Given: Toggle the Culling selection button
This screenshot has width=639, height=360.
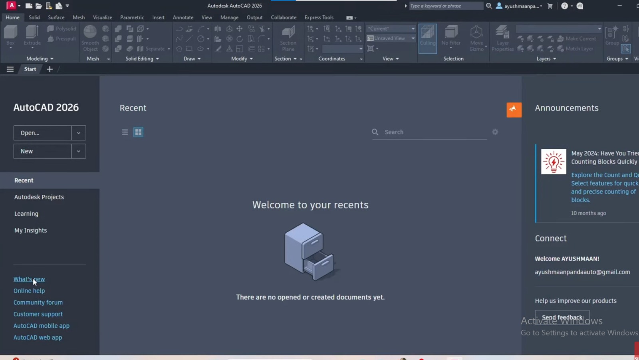Looking at the screenshot, I should click(x=428, y=38).
